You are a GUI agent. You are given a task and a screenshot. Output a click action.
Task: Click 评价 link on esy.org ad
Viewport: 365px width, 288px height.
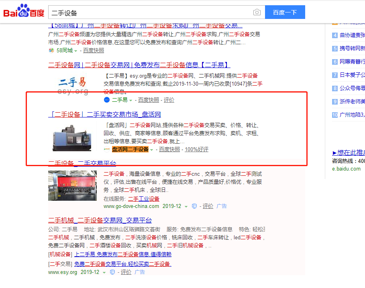[x=126, y=272]
